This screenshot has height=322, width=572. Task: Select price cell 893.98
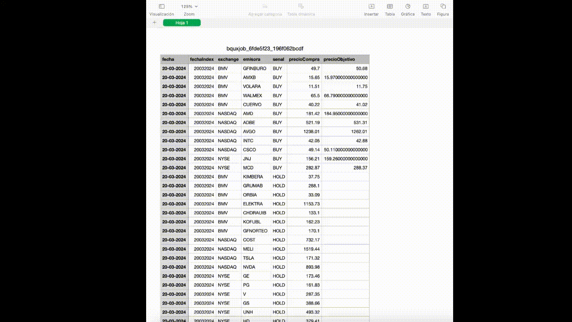click(304, 267)
